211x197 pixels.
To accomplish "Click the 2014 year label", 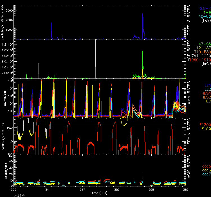I will (x=19, y=194).
